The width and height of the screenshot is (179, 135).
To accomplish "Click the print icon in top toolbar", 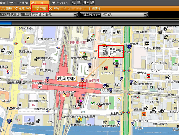I will pyautogui.click(x=79, y=3).
